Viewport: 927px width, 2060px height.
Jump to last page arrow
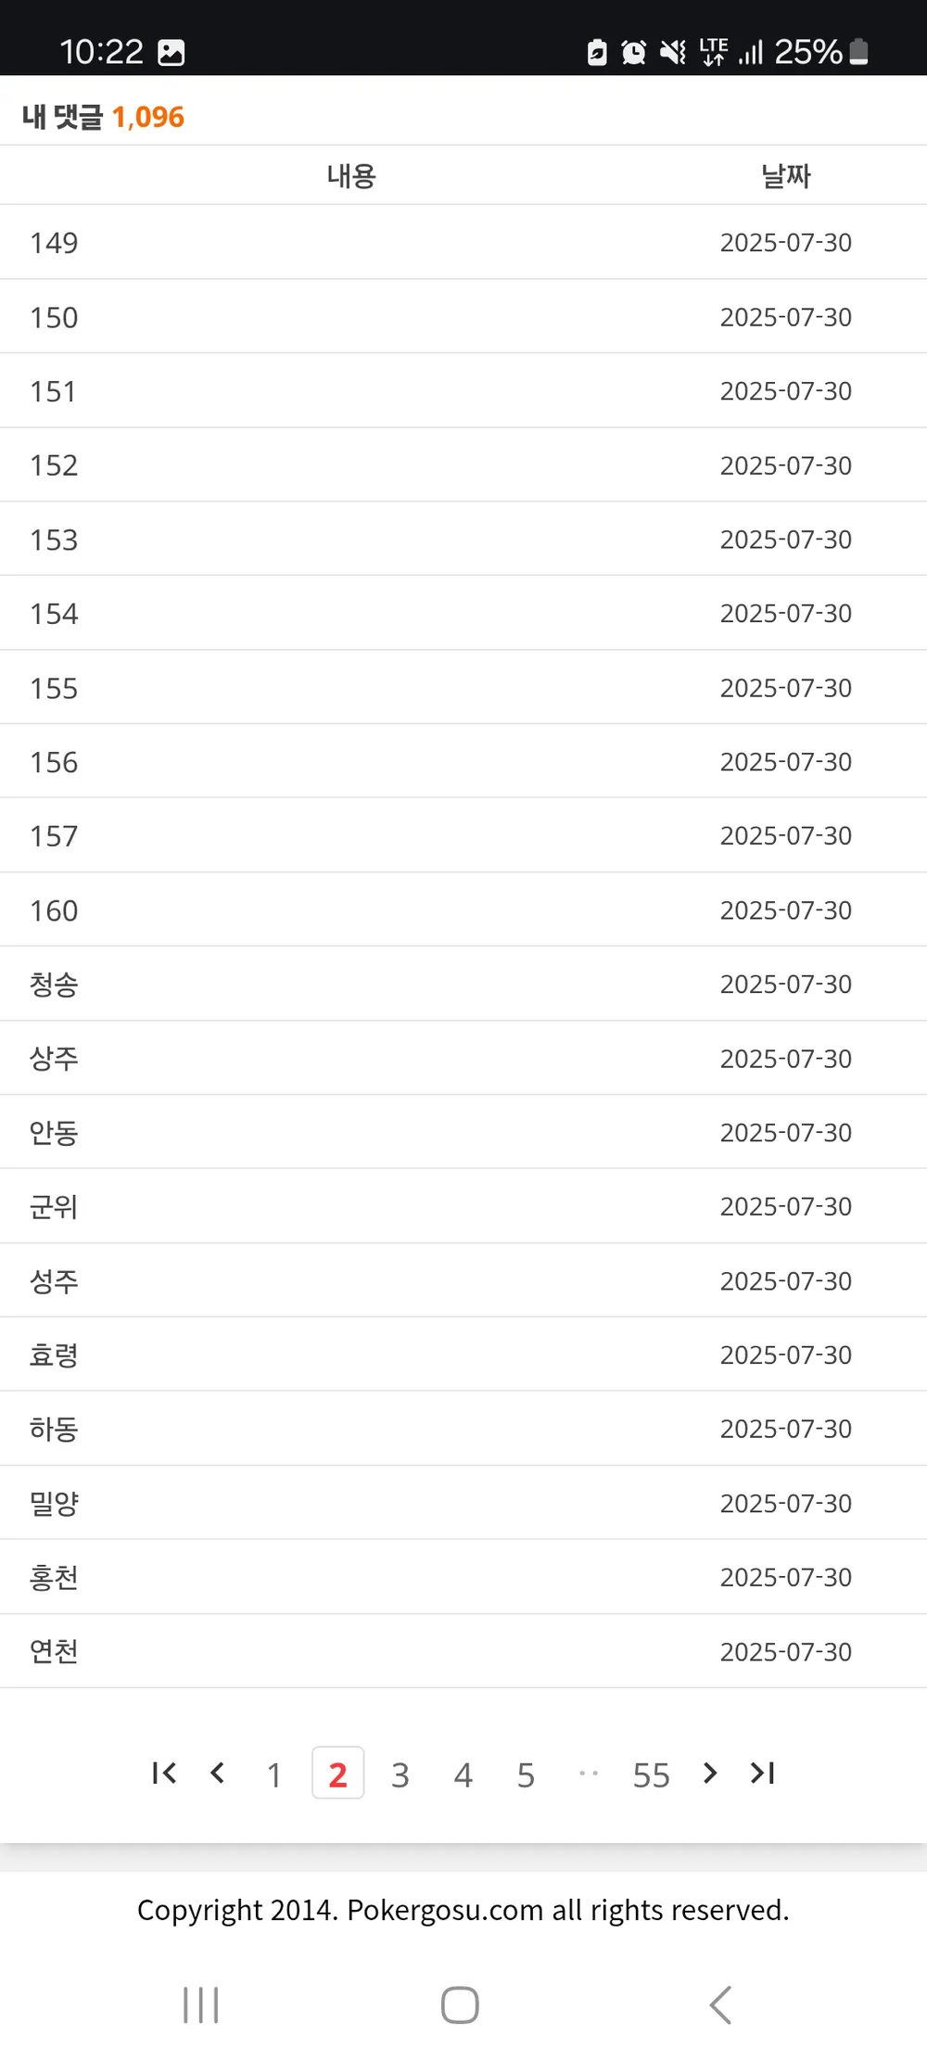click(x=763, y=1773)
